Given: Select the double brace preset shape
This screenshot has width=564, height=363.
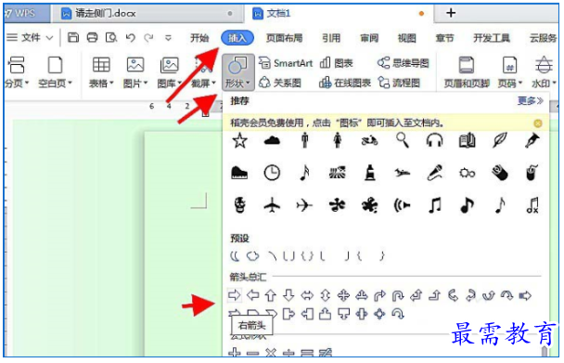Looking at the screenshot, I should click(x=308, y=256).
